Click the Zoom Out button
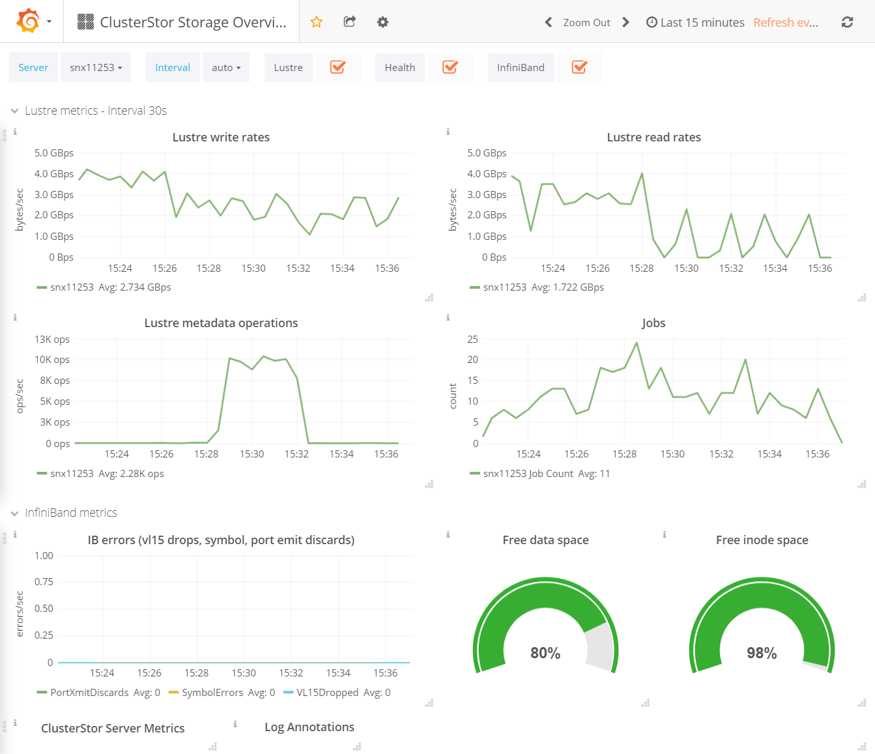The image size is (875, 754). pos(586,22)
